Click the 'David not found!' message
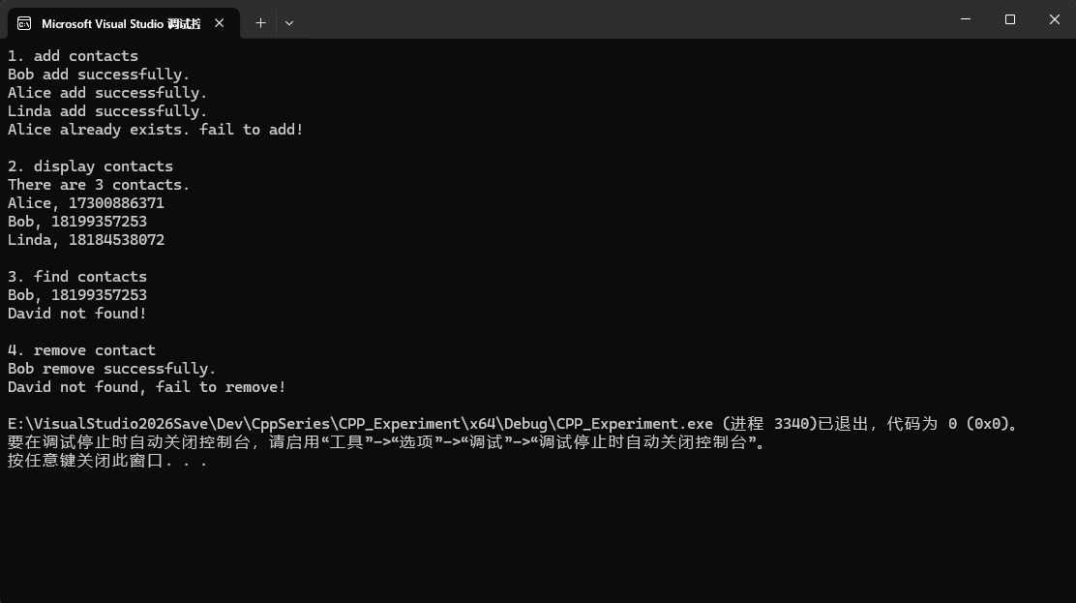 click(76, 313)
